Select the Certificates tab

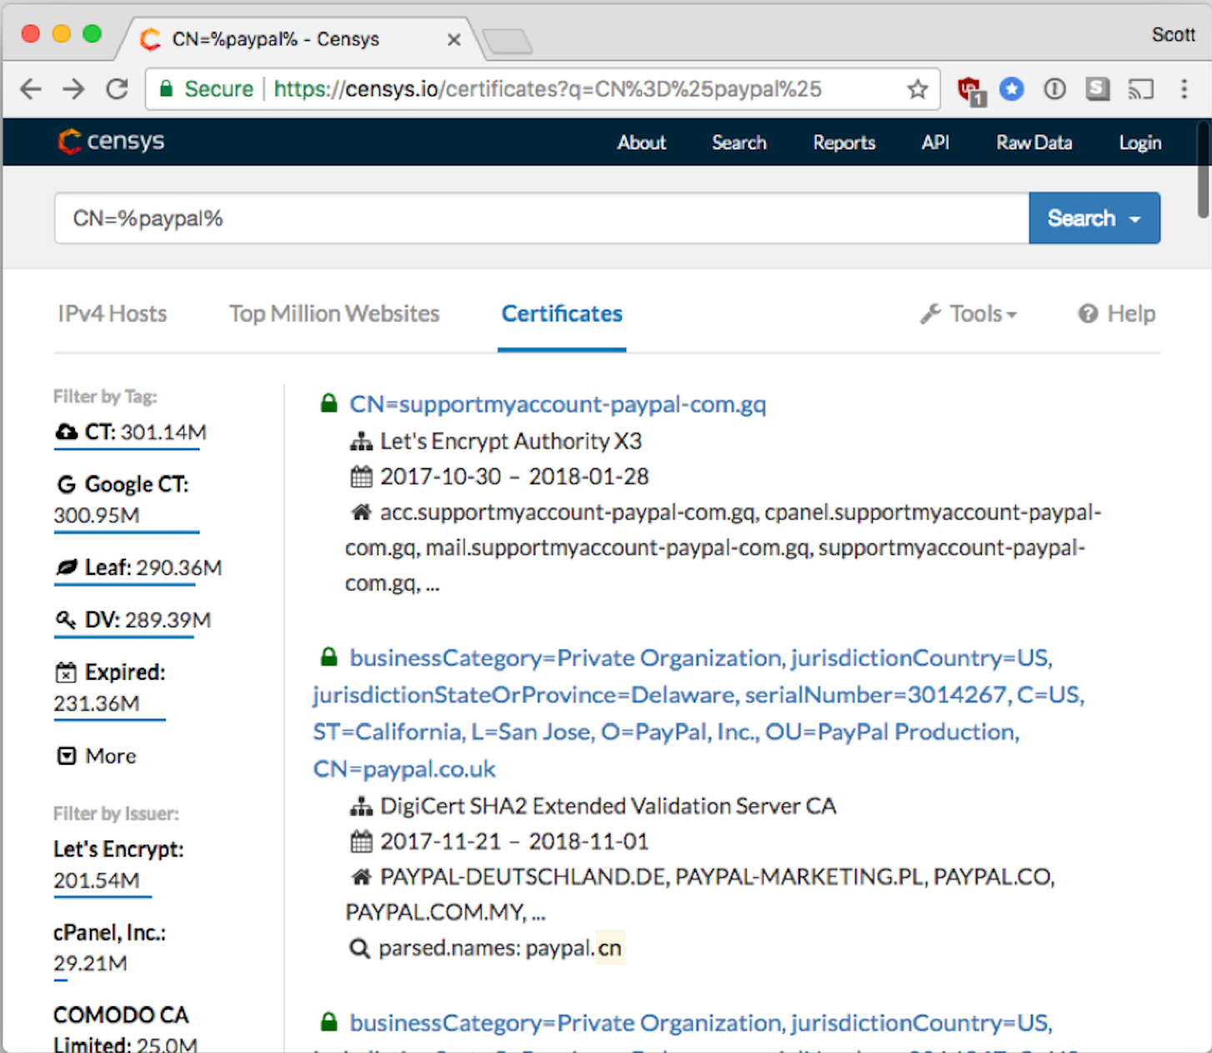(562, 314)
